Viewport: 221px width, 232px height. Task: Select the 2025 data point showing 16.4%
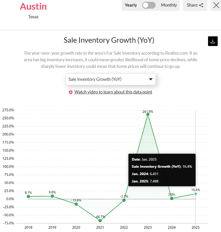196,194
